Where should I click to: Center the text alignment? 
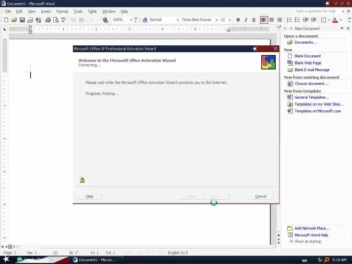click(x=272, y=20)
